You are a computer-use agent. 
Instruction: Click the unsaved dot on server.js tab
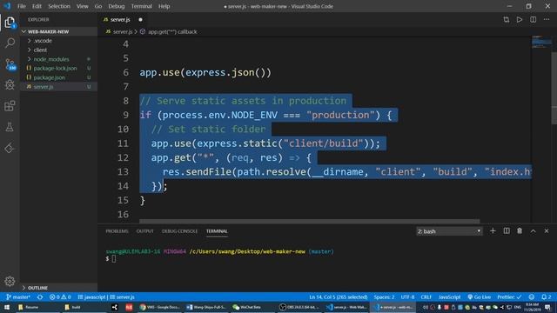[x=140, y=19]
